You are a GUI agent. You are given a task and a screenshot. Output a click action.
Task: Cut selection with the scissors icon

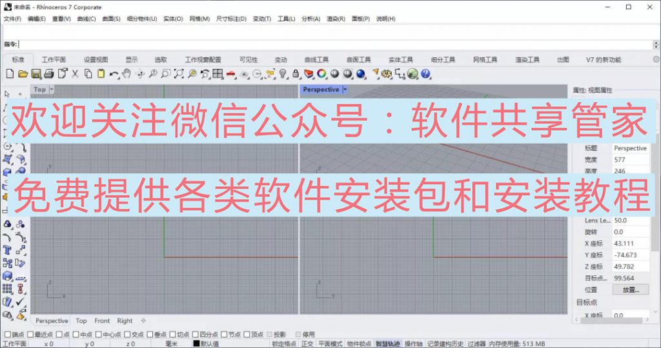[75, 74]
